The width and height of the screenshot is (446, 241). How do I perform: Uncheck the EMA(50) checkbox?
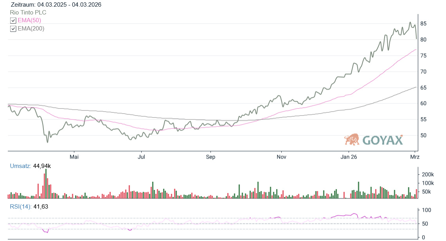[13, 20]
